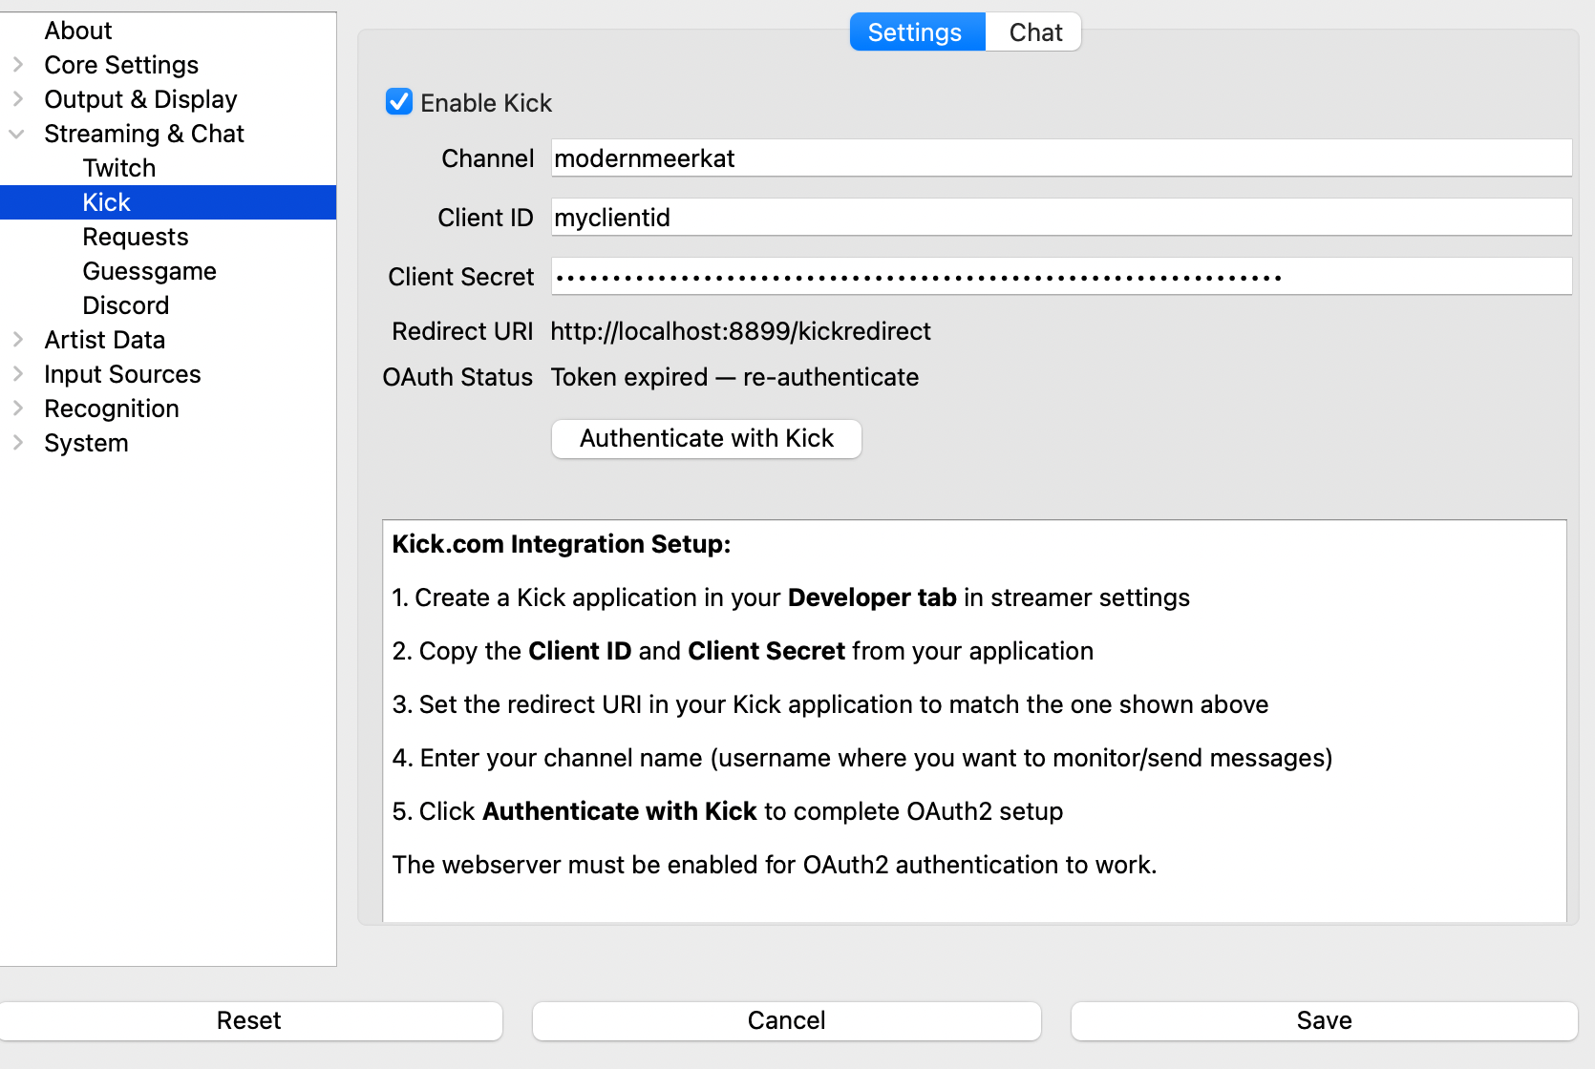Select Discord in the sidebar
The width and height of the screenshot is (1595, 1069).
click(x=125, y=305)
